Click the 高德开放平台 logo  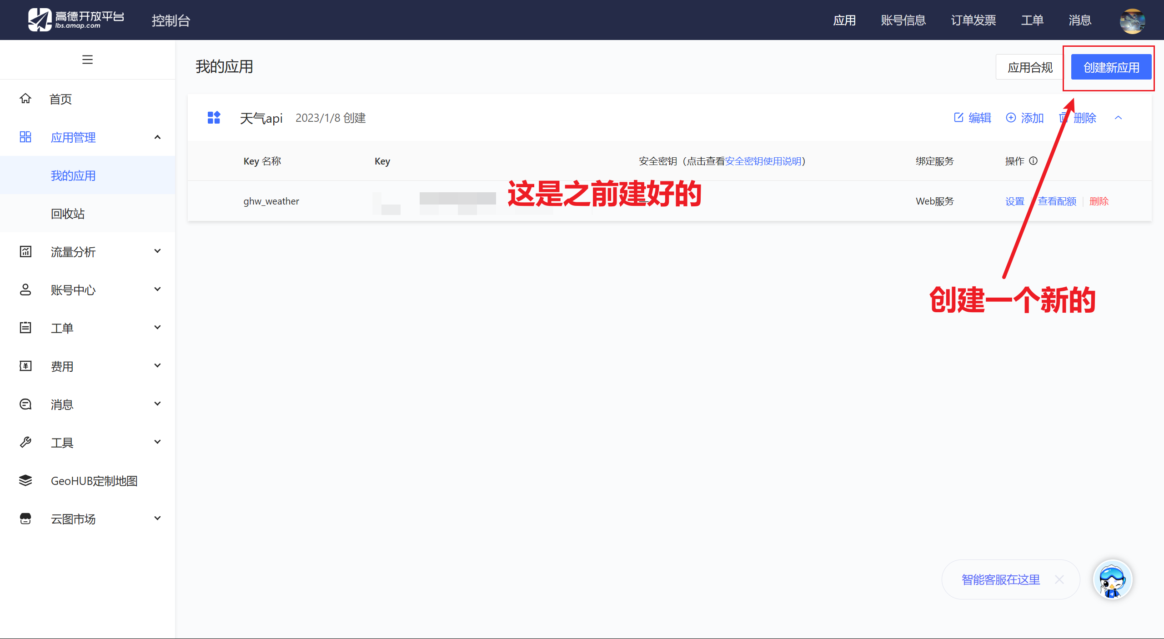pos(75,20)
